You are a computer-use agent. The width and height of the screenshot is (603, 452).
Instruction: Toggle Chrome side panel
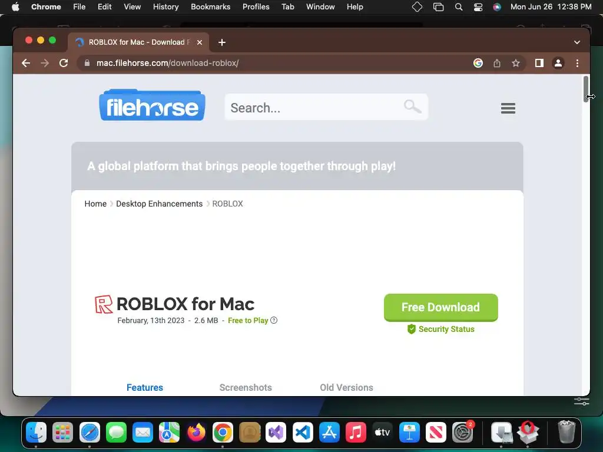coord(539,63)
